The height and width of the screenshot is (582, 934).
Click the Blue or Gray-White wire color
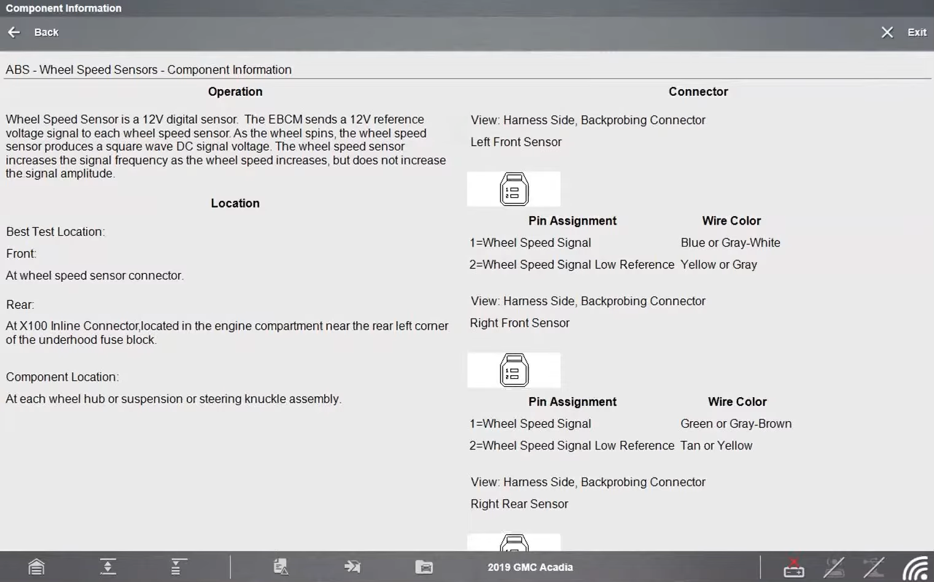pos(730,243)
